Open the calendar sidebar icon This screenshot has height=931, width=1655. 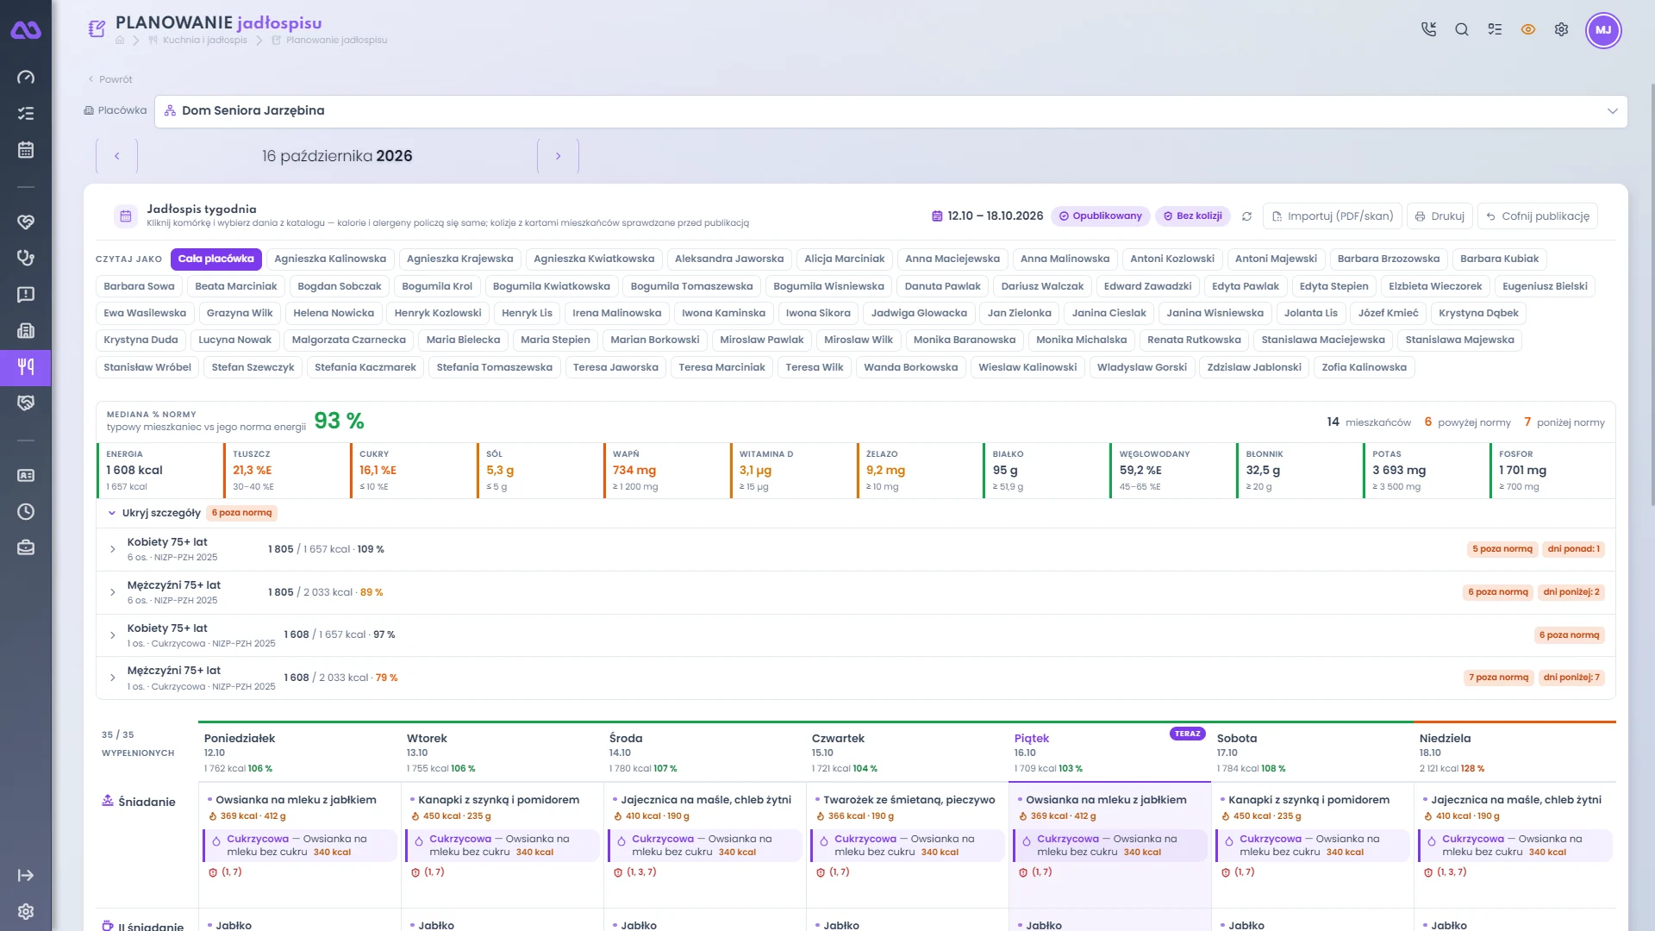[26, 150]
